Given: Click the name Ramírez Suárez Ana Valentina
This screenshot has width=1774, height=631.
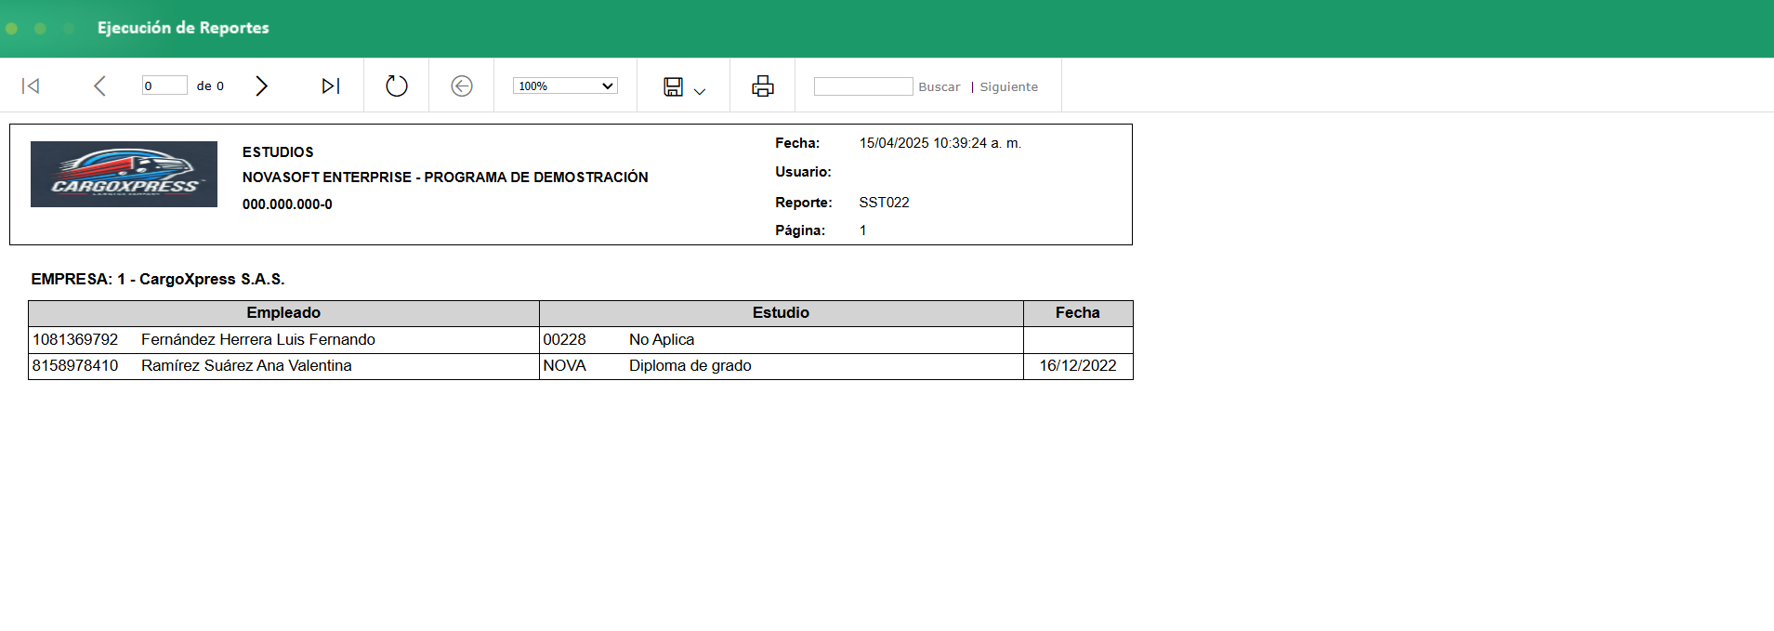Looking at the screenshot, I should point(246,366).
